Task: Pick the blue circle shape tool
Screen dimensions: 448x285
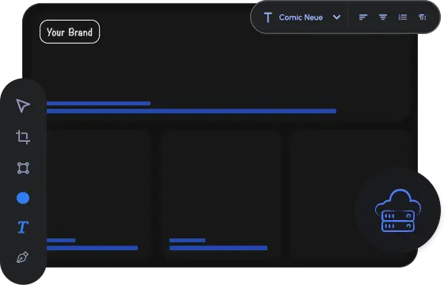Action: (23, 198)
